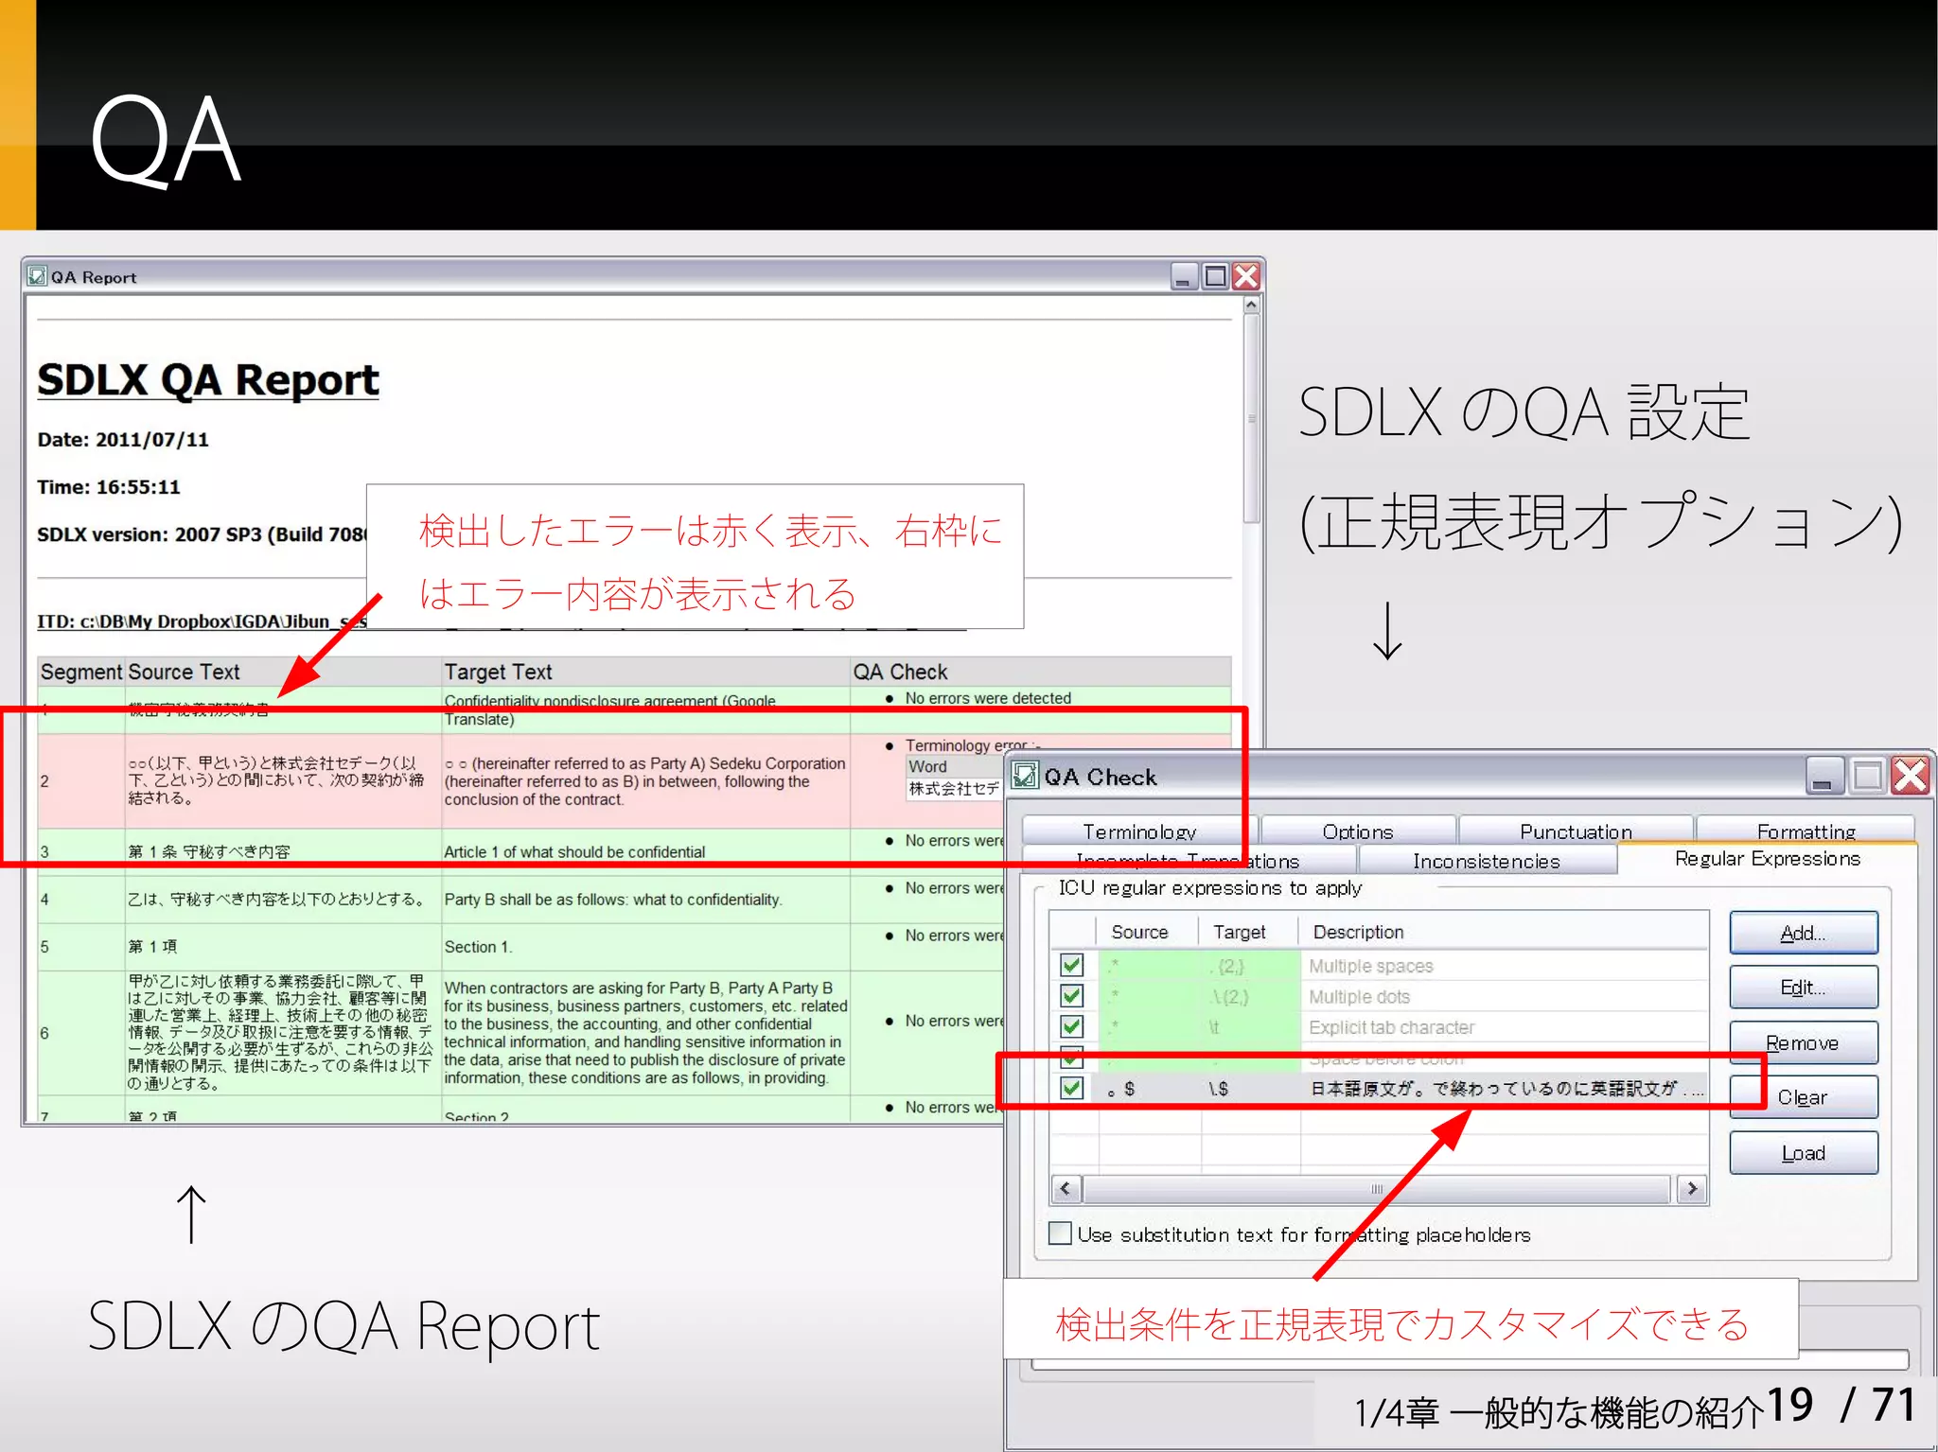Screen dimensions: 1938x1452
Task: Close the QA Check dialog
Action: [x=1911, y=776]
